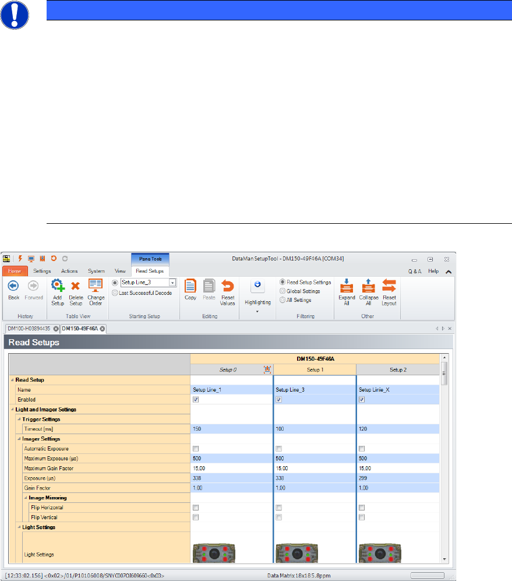
Task: Click the Back history arrow icon
Action: pos(13,286)
